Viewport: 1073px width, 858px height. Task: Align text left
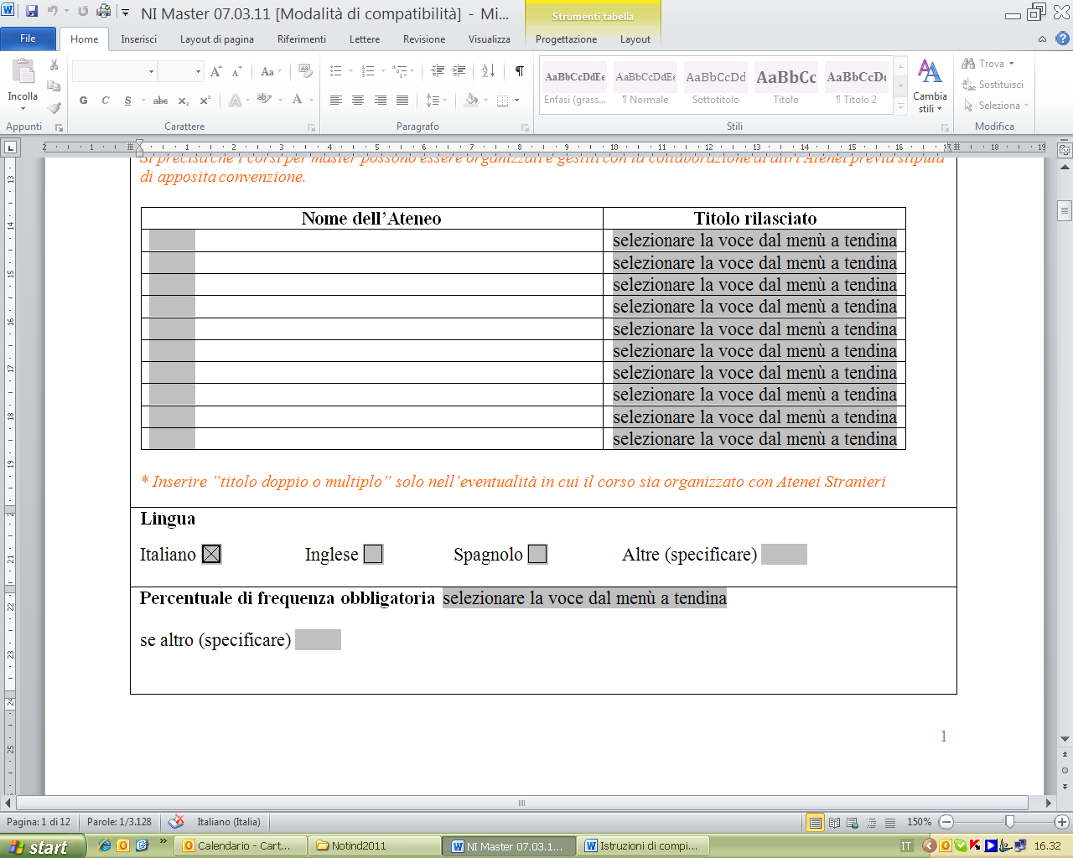click(x=336, y=100)
